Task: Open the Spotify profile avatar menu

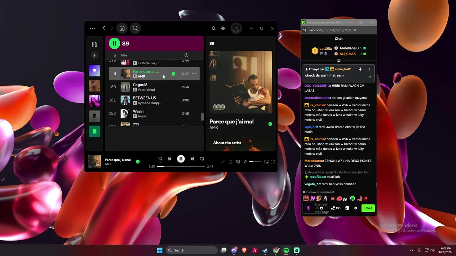Action: (236, 28)
